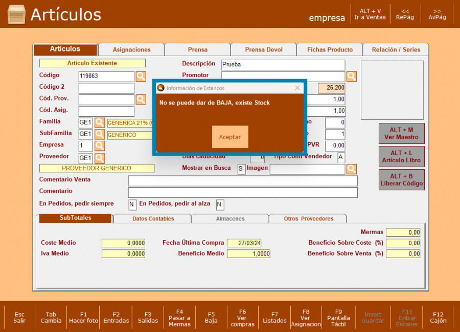Open Promotor lookup magnifier icon
The height and width of the screenshot is (332, 460).
click(352, 76)
